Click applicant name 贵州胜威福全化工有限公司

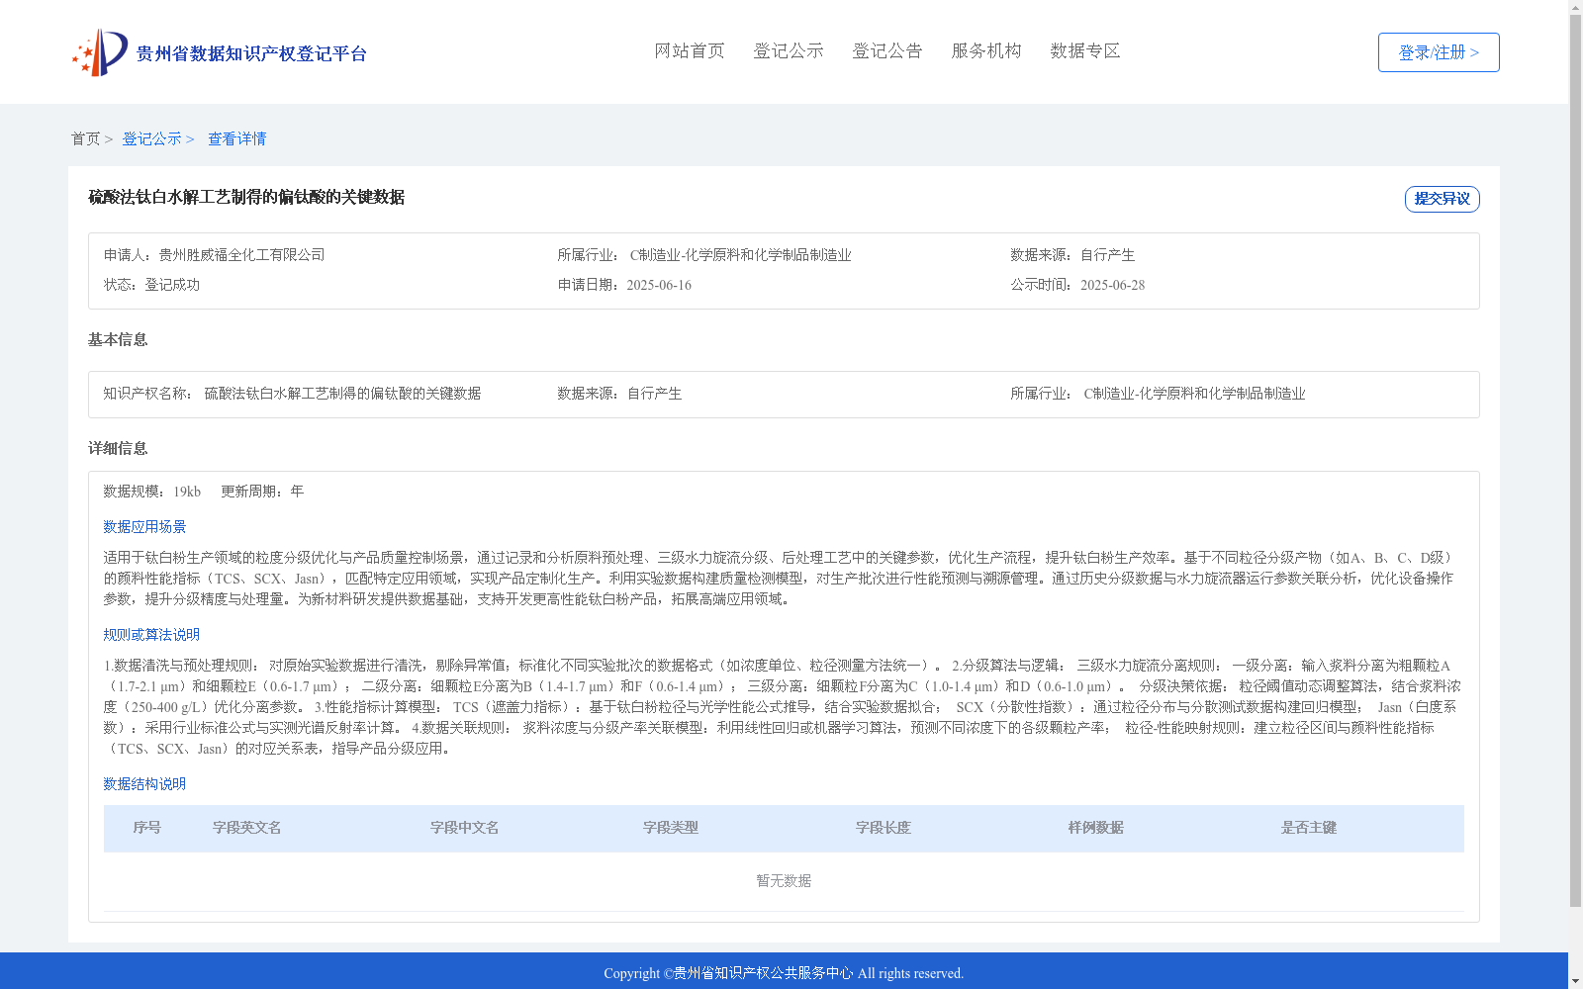(x=241, y=255)
